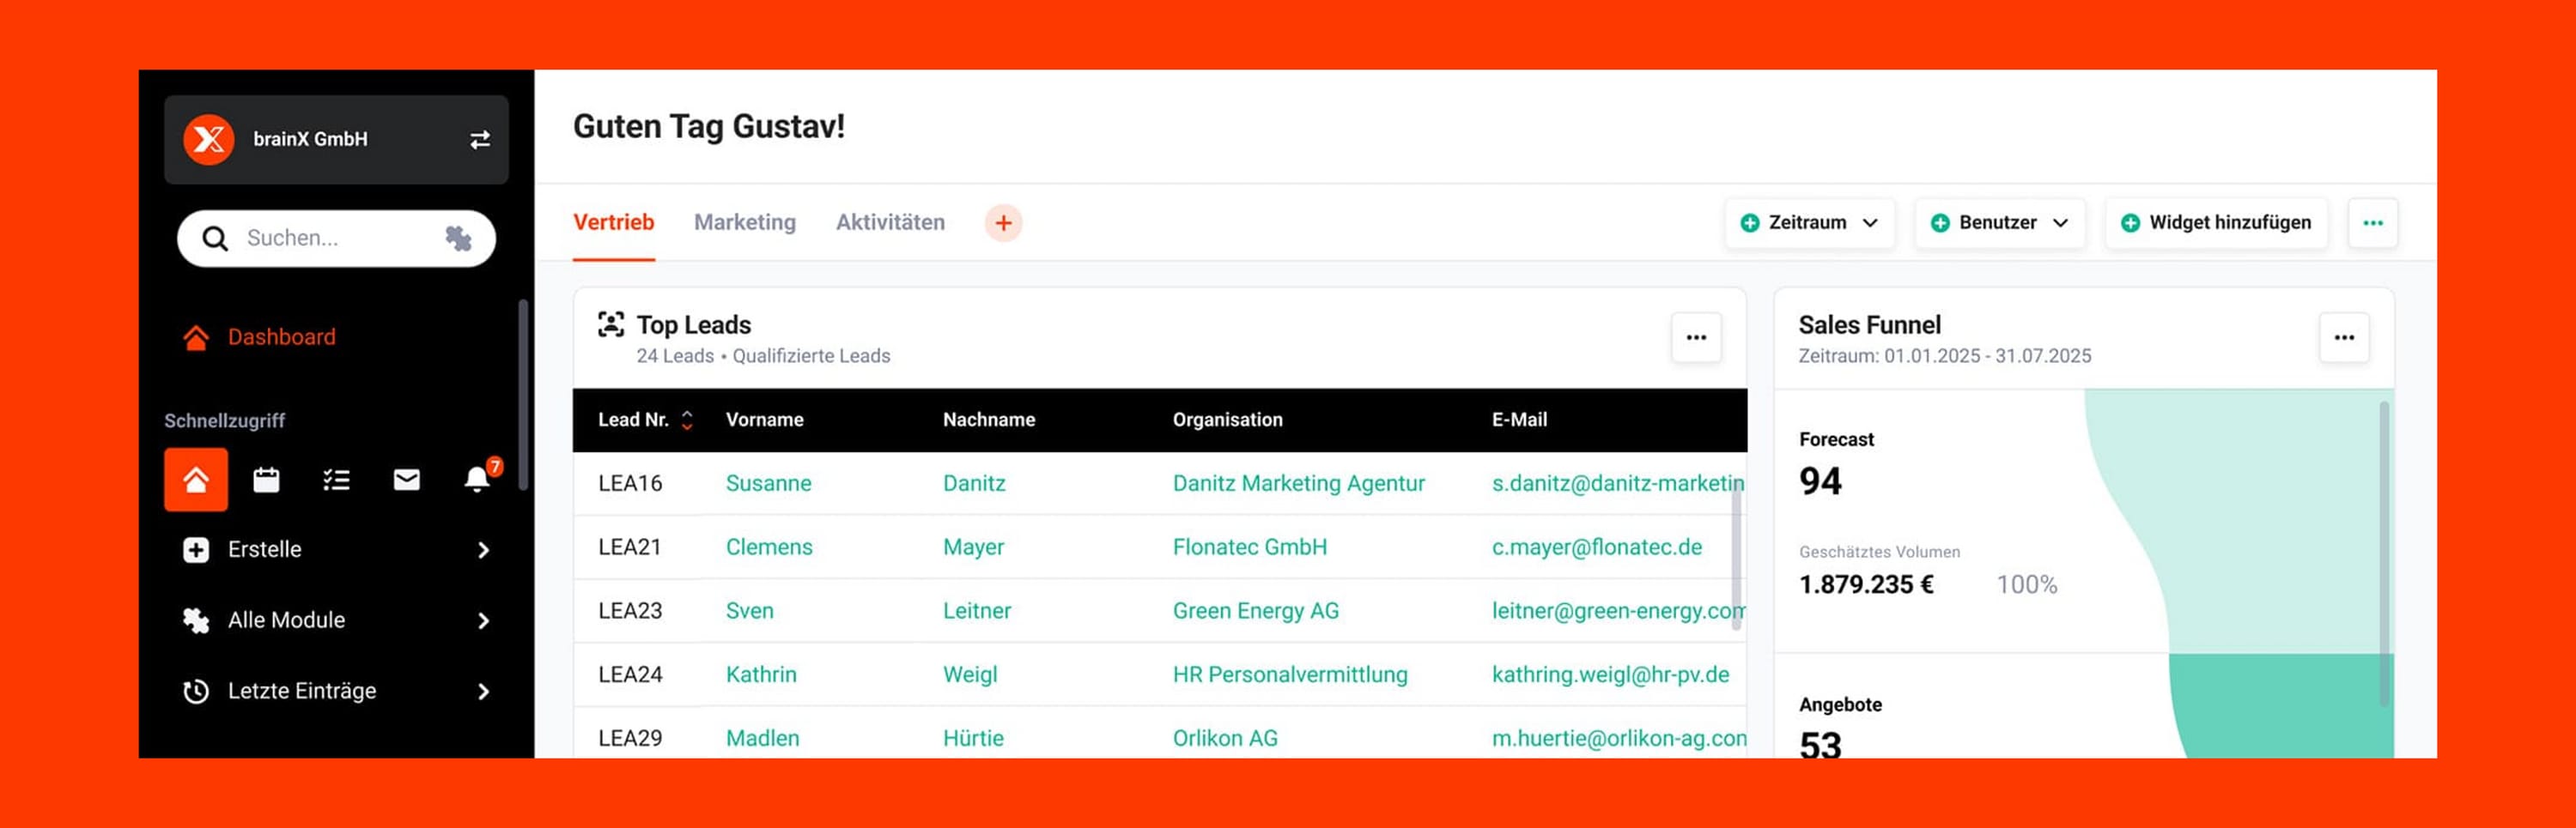Click the Top Leads table scrollbar

tap(1736, 559)
